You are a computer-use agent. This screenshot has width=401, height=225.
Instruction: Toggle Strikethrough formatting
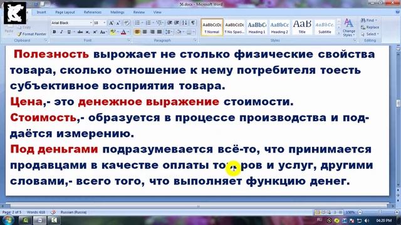[x=80, y=32]
